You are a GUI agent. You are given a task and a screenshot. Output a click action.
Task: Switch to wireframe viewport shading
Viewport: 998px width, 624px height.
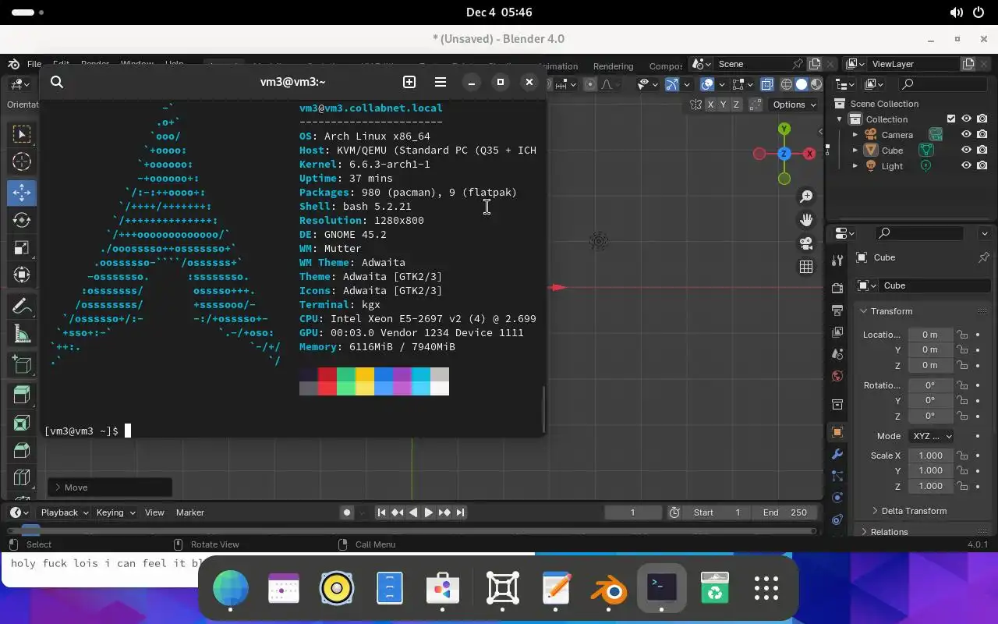[787, 84]
